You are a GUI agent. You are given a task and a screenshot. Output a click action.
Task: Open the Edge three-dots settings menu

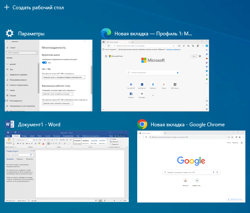[x=202, y=46]
